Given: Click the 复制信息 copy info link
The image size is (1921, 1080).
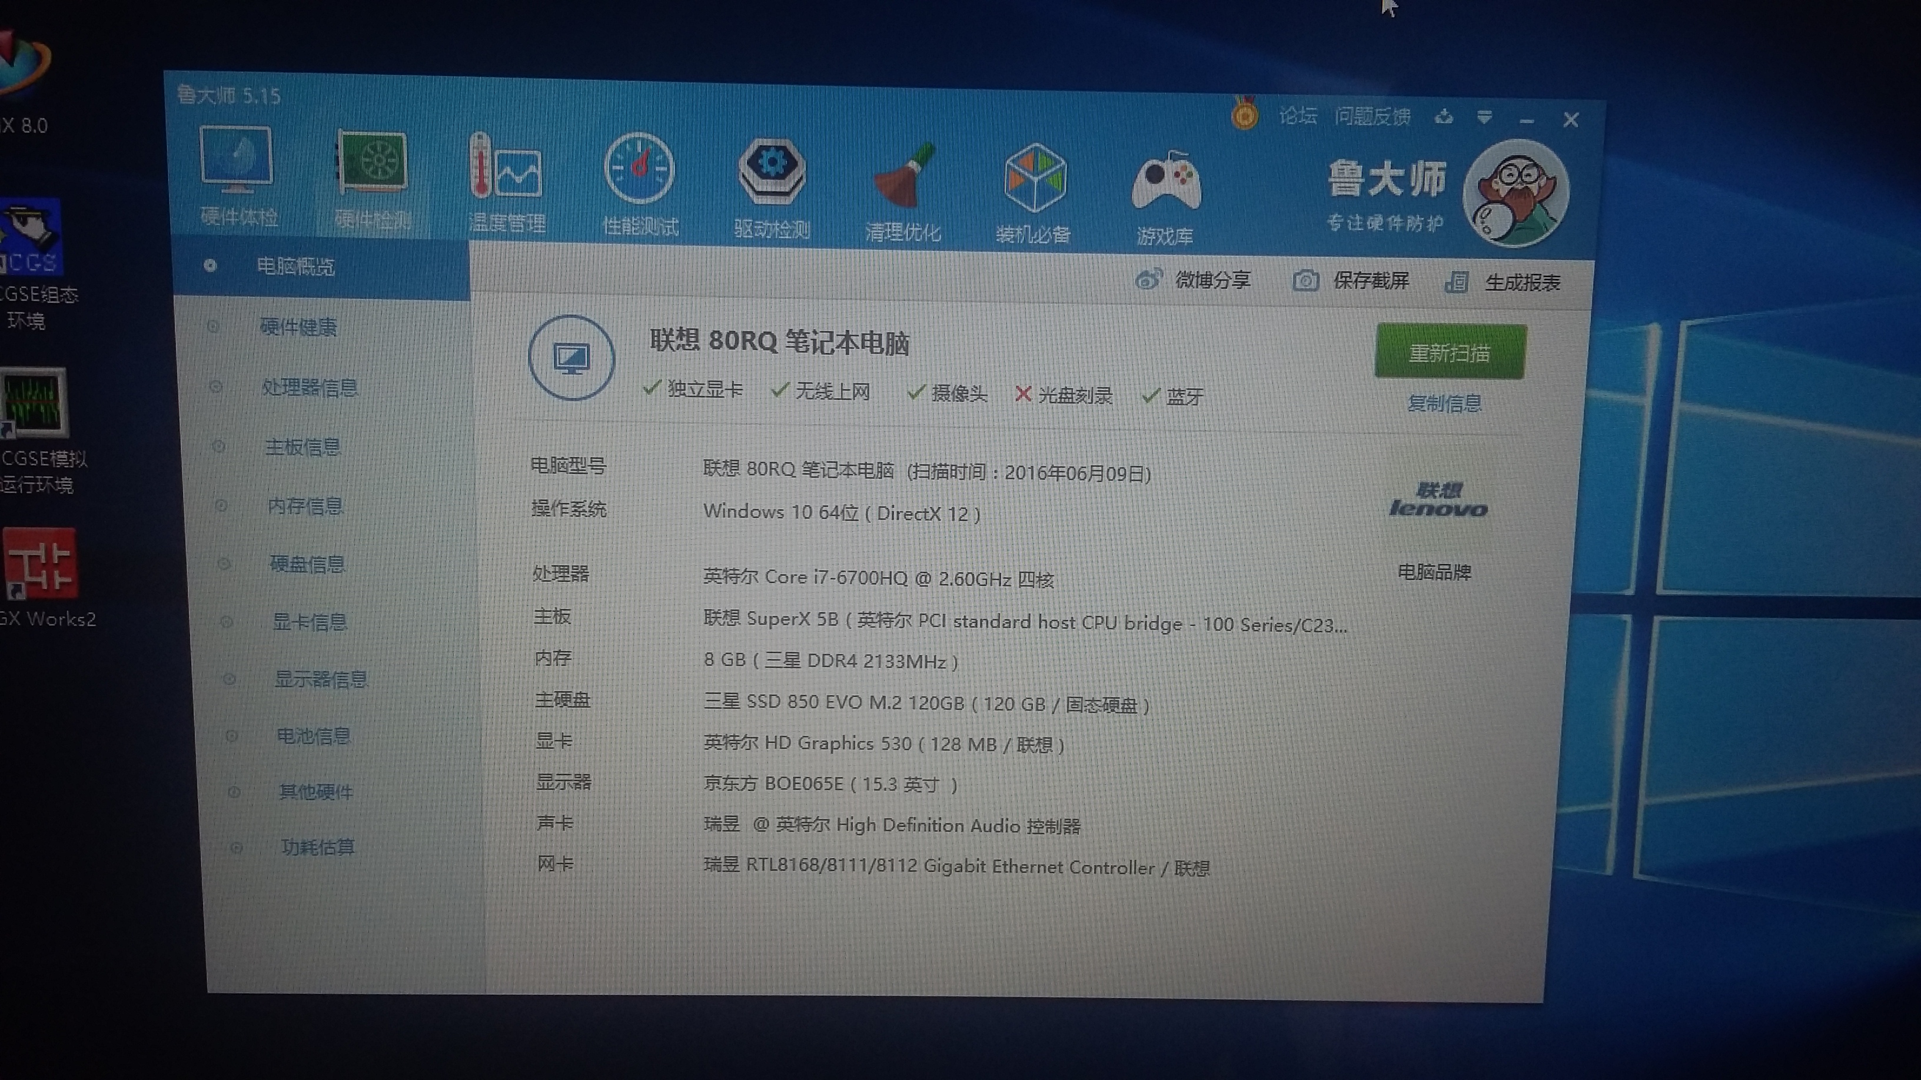Looking at the screenshot, I should point(1444,403).
